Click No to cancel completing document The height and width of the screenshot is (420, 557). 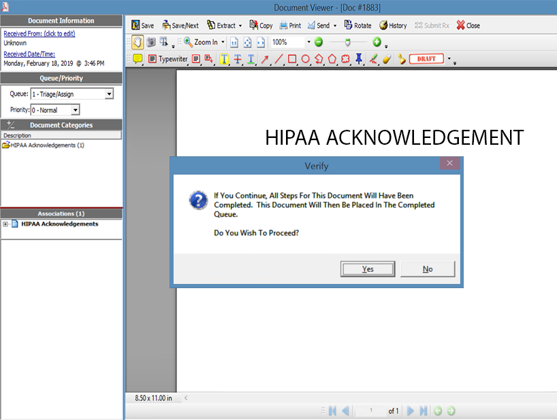coord(427,269)
